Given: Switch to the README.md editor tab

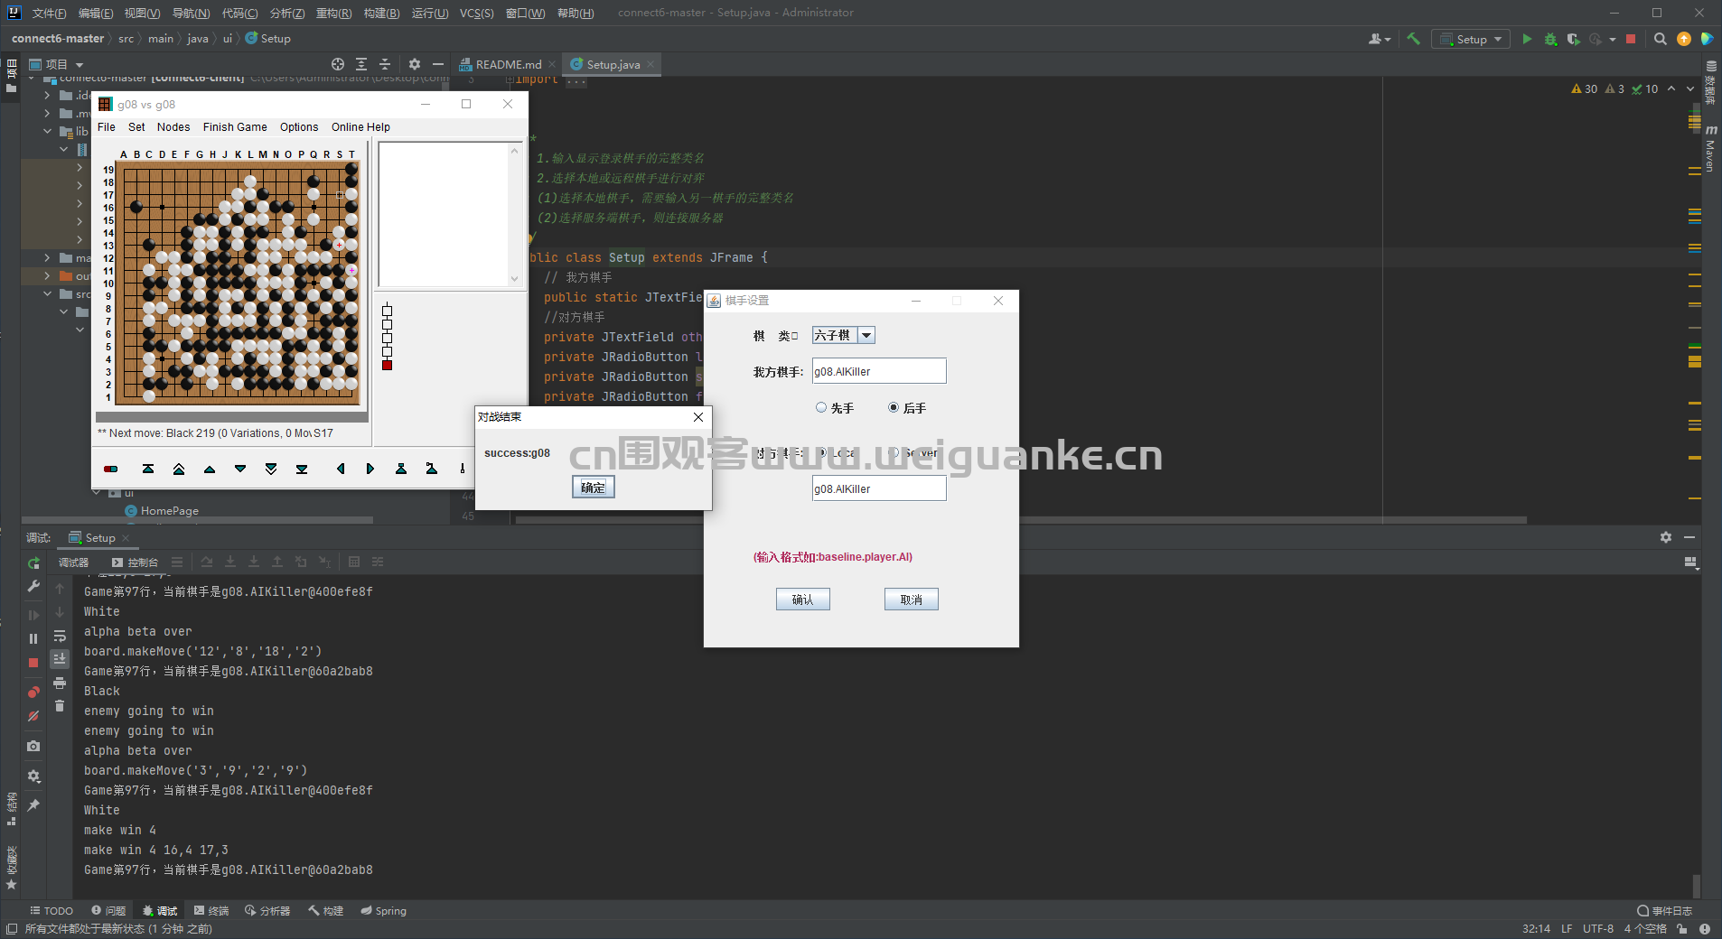Looking at the screenshot, I should point(507,64).
